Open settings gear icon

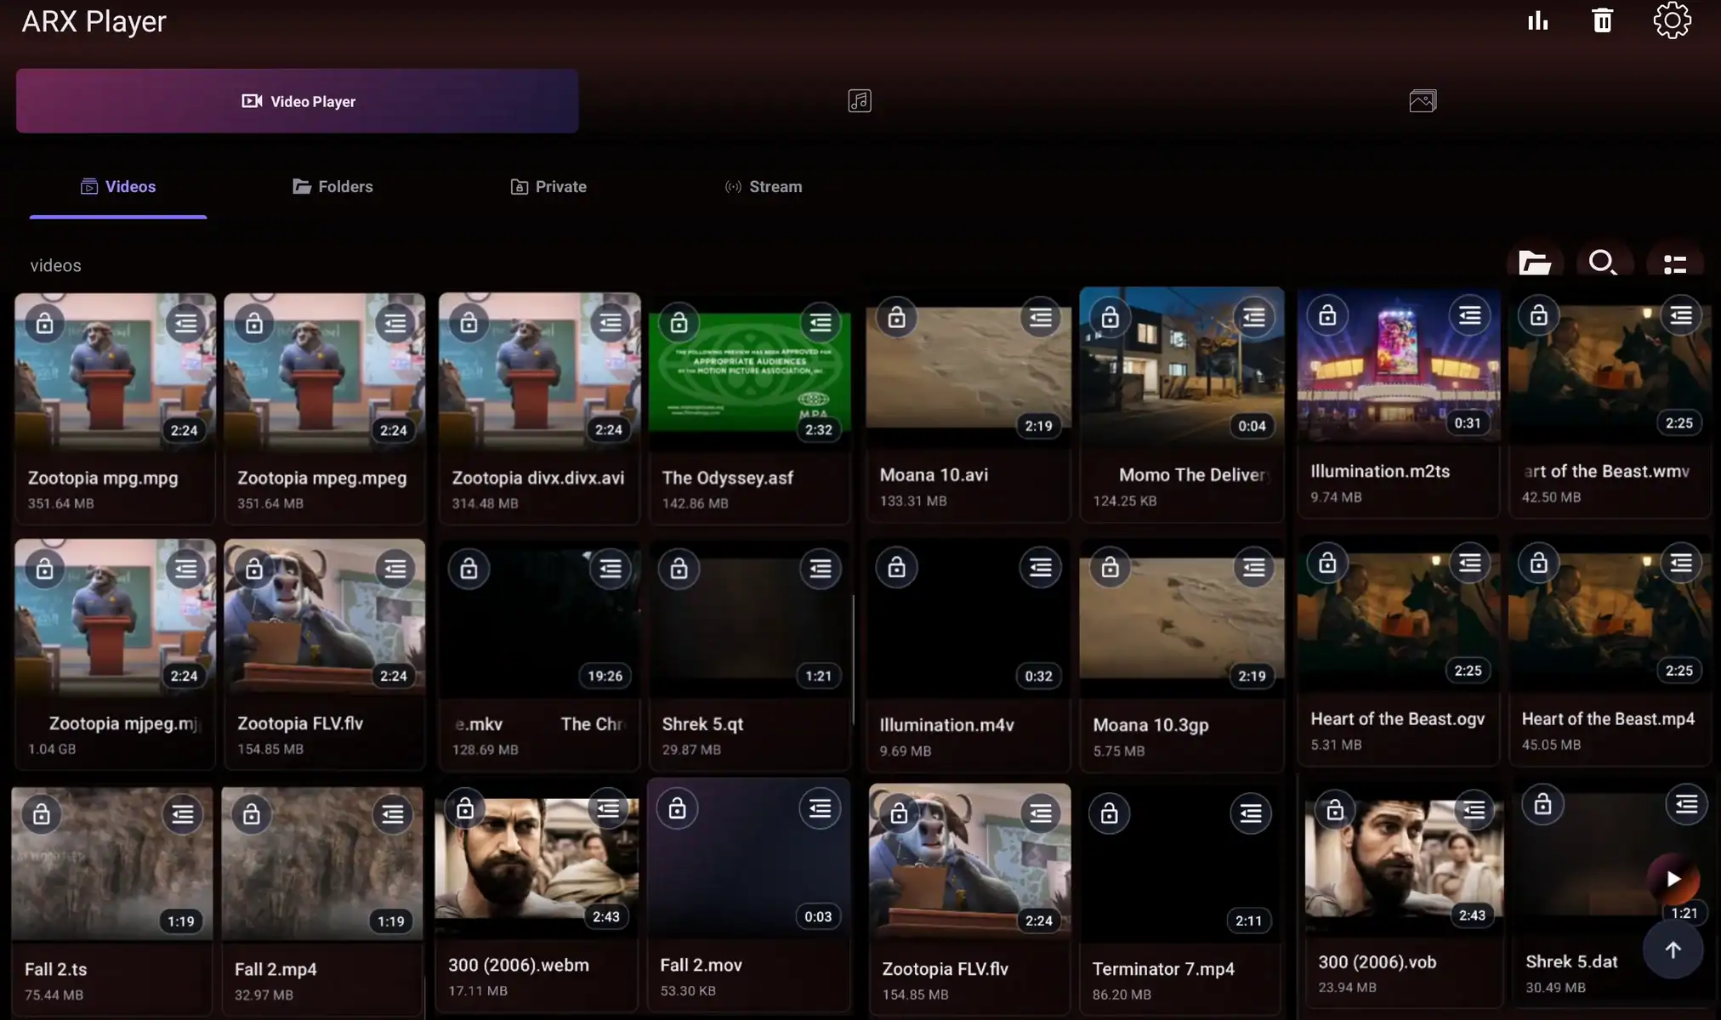[x=1672, y=20]
